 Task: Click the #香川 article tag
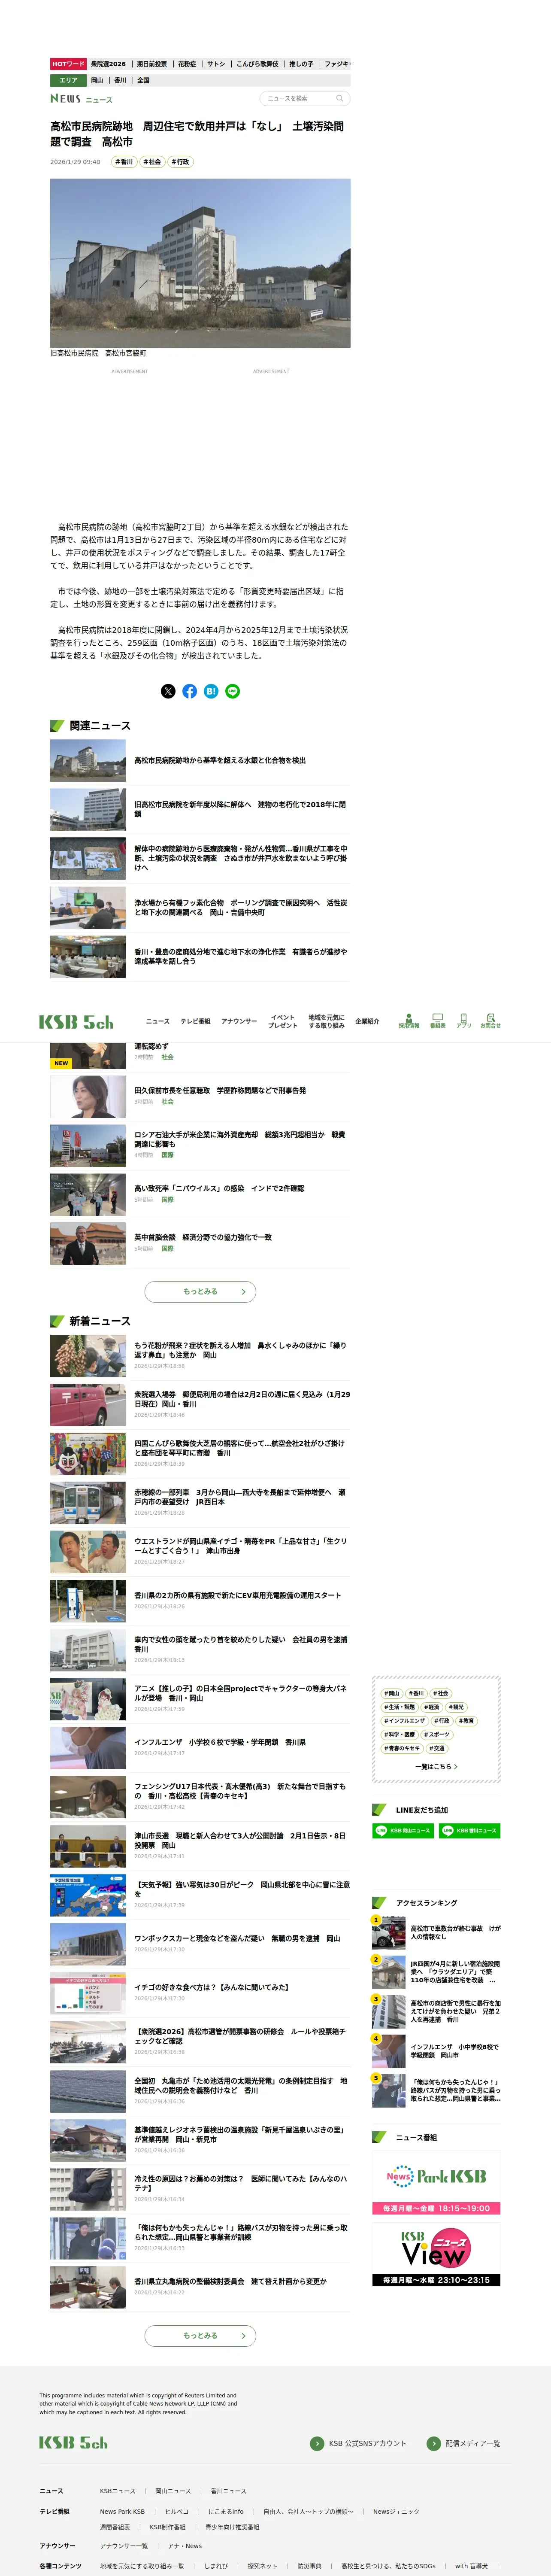(124, 162)
